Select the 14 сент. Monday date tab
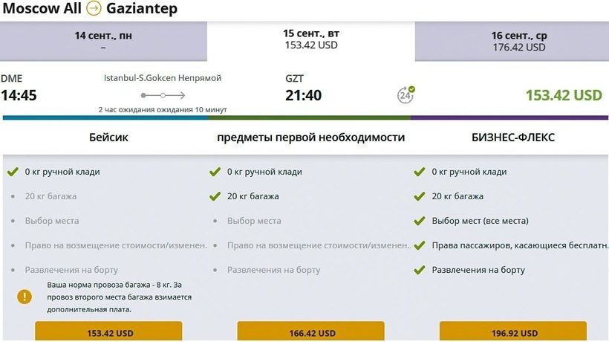Screen dimensions: 609x342 (x=103, y=41)
